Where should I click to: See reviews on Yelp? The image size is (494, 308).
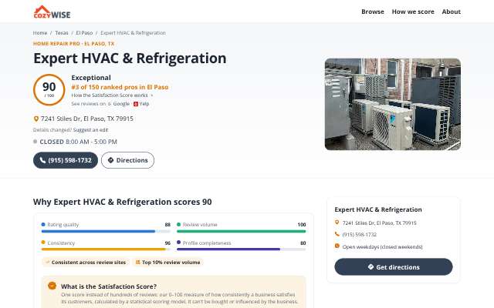click(x=141, y=104)
